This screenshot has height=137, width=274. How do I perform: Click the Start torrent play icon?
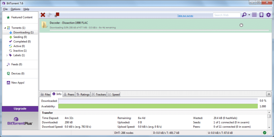pos(50,15)
